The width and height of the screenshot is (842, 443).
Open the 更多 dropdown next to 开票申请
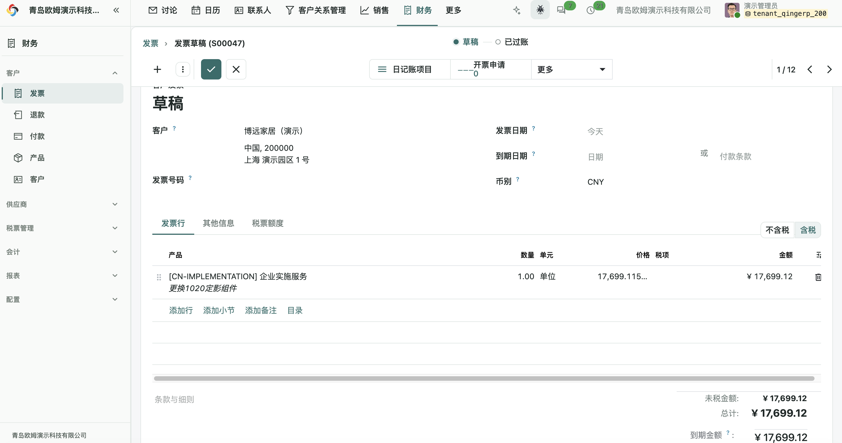click(x=571, y=69)
